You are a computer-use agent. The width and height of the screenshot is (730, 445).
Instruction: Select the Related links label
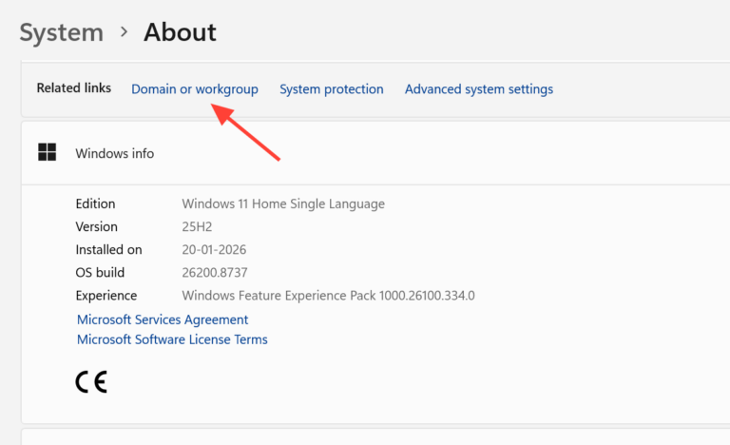pos(74,88)
